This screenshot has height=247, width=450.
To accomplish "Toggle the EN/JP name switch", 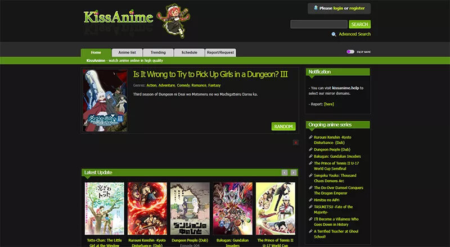I will click(x=350, y=52).
